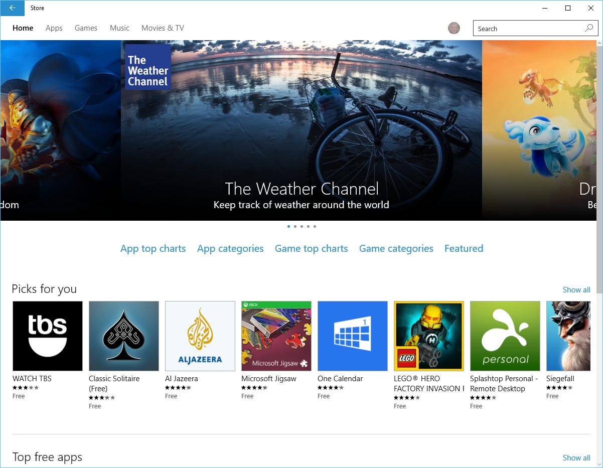Open the Apps section
The image size is (603, 468).
(x=54, y=28)
